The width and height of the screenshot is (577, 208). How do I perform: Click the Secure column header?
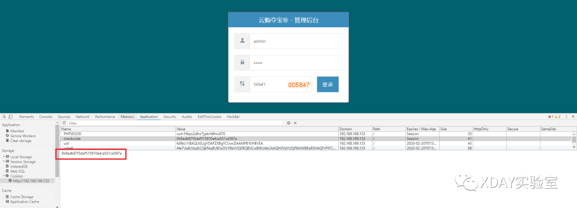coord(523,130)
